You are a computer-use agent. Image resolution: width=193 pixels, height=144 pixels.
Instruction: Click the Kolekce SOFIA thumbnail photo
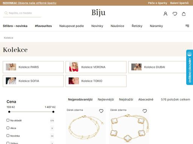point(11,81)
